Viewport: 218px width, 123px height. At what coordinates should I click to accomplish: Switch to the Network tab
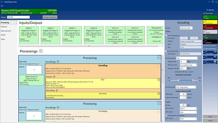(4, 26)
